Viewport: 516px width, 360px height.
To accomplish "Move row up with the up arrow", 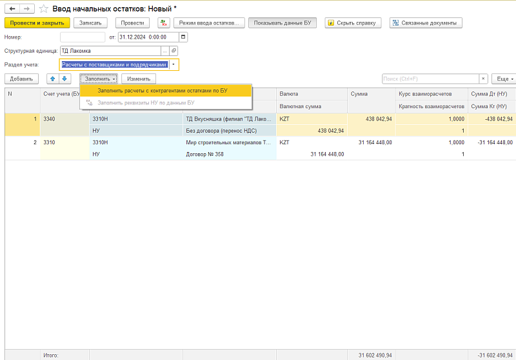I will [53, 79].
